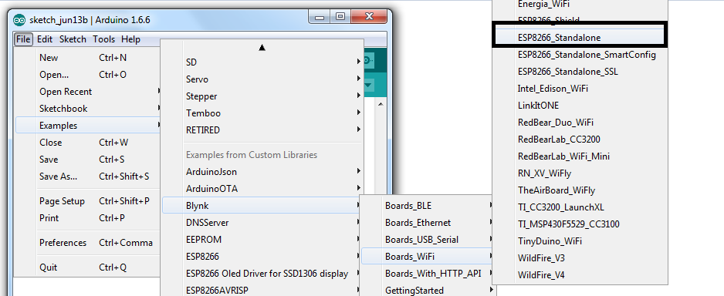This screenshot has height=296, width=724.
Task: Select ESP8266_Standalone_SSL example
Action: pyautogui.click(x=580, y=72)
